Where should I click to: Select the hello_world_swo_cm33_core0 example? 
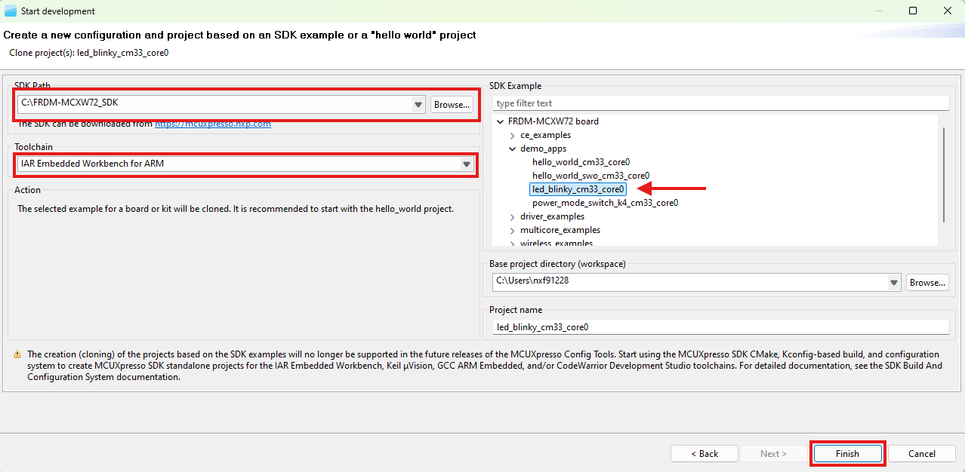click(x=590, y=175)
